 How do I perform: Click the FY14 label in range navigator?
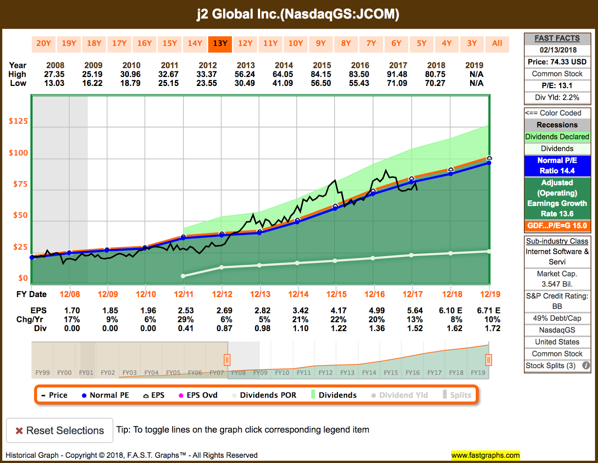[x=369, y=373]
